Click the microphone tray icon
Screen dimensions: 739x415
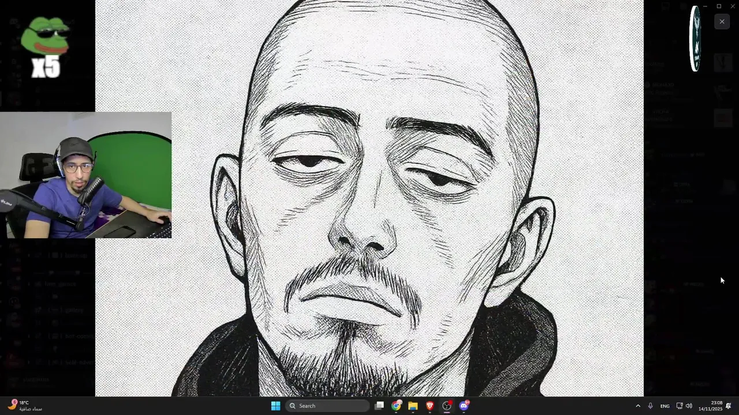coord(650,406)
